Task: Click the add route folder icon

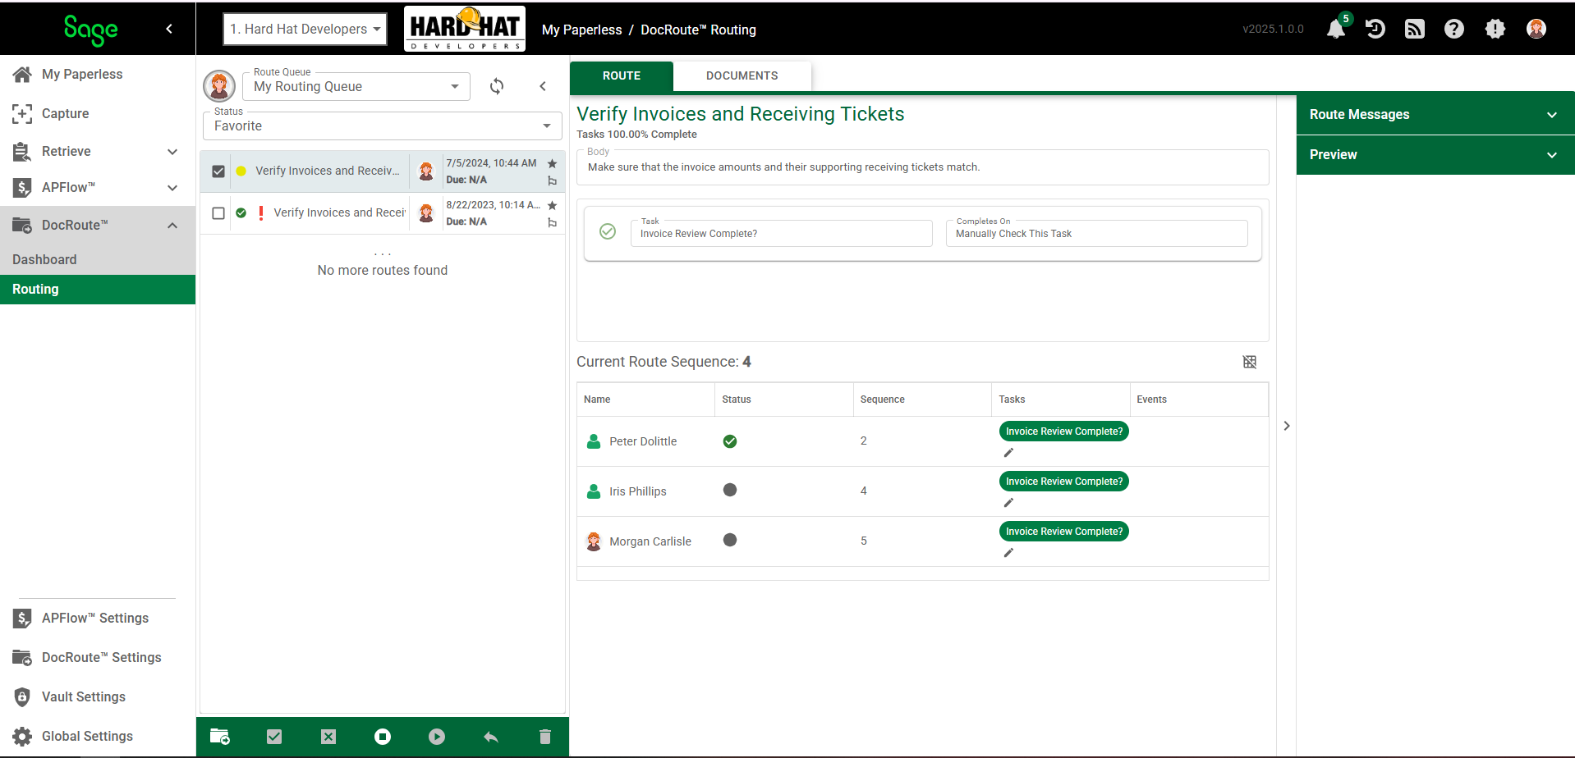Action: pos(220,737)
